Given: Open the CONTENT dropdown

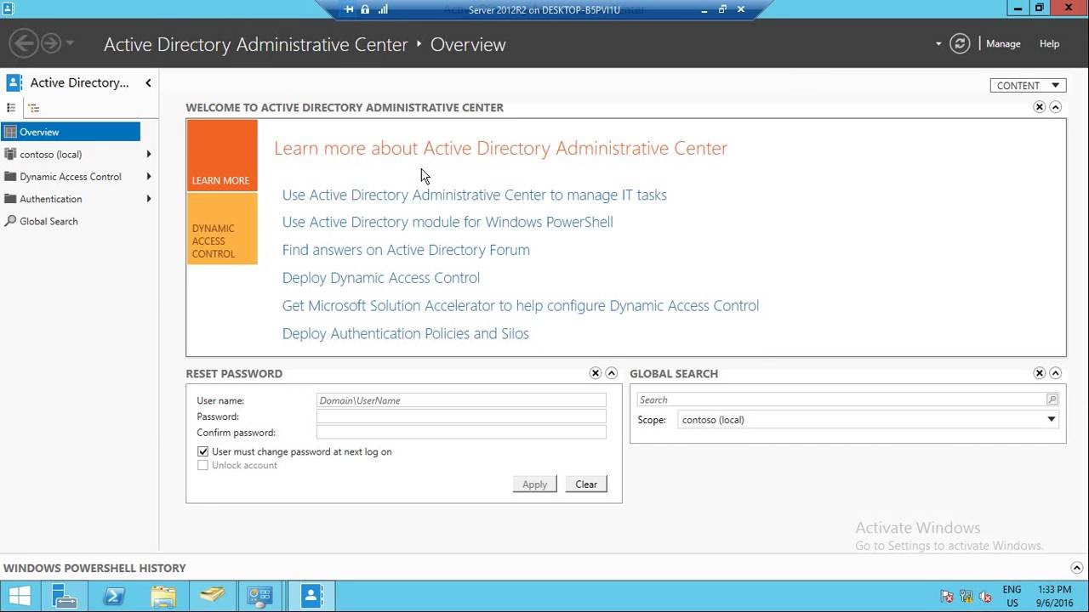Looking at the screenshot, I should tap(1028, 85).
